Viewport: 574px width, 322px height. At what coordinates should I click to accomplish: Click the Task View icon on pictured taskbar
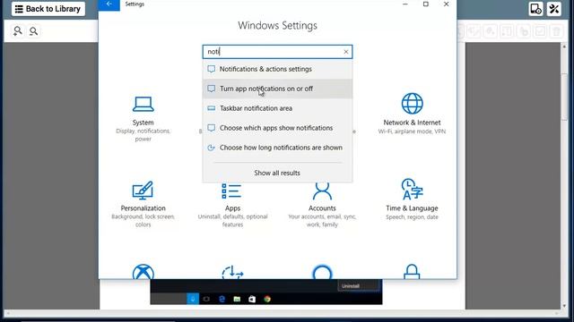coord(206,299)
